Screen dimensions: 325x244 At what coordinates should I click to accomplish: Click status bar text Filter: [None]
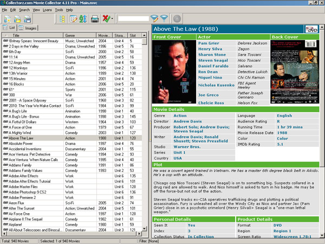click(x=149, y=241)
